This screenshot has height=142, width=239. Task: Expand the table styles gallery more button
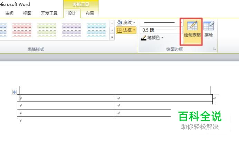point(112,38)
